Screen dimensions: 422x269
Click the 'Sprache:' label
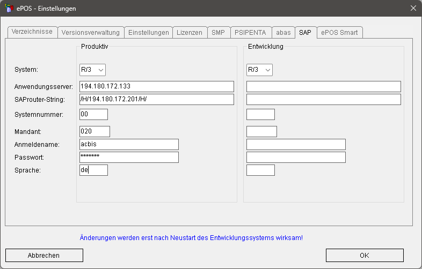[x=27, y=170]
